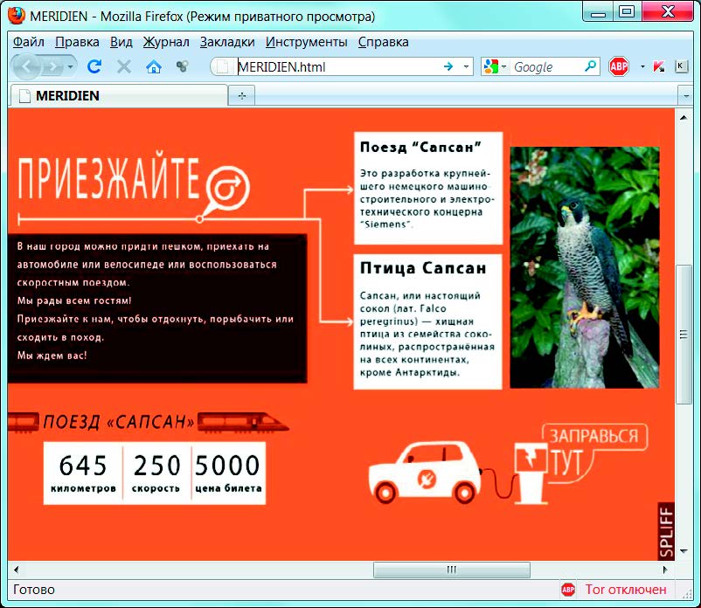Open the Вид menu
The image size is (701, 608).
click(x=121, y=42)
